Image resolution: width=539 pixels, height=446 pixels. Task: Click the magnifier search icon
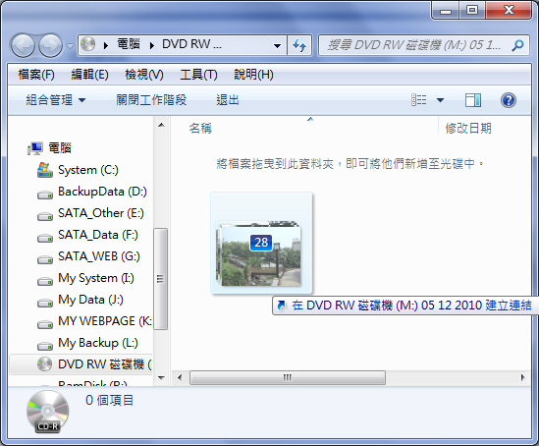tap(517, 45)
